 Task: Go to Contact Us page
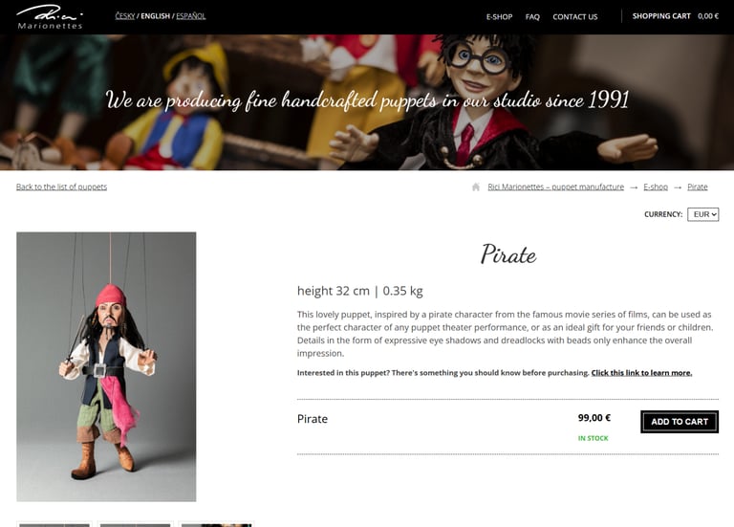(x=574, y=17)
